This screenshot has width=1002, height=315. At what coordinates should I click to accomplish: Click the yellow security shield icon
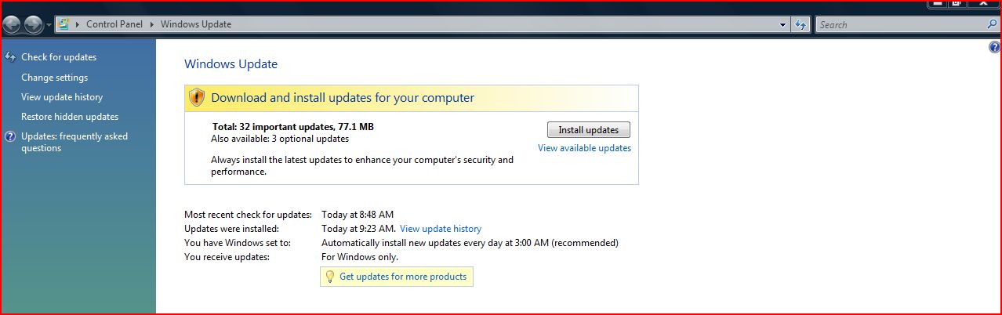[x=198, y=98]
